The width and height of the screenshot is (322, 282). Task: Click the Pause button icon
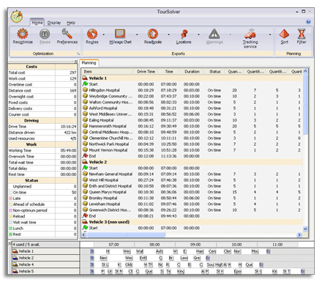[x=45, y=34]
